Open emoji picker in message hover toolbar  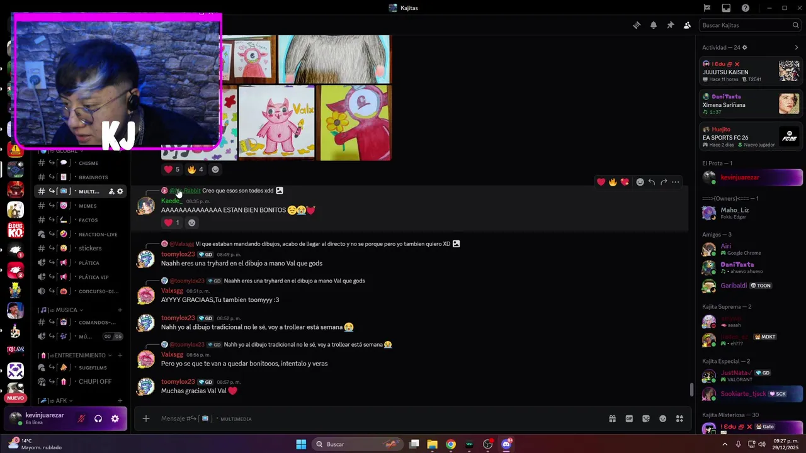coord(640,182)
